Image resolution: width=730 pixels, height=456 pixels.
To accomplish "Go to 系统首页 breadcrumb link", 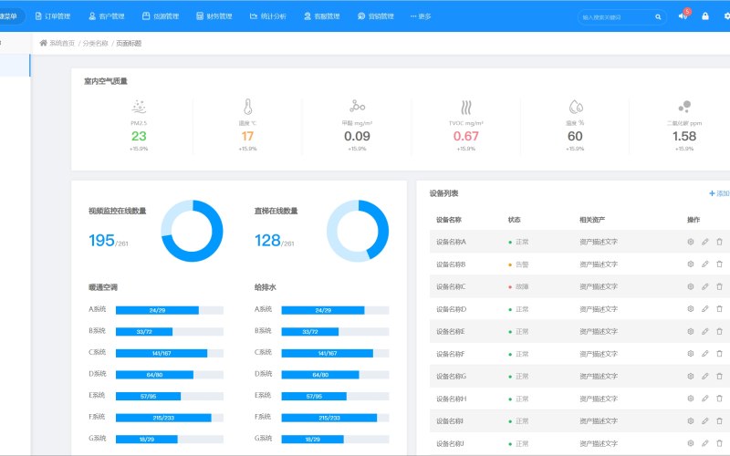I will (x=62, y=43).
